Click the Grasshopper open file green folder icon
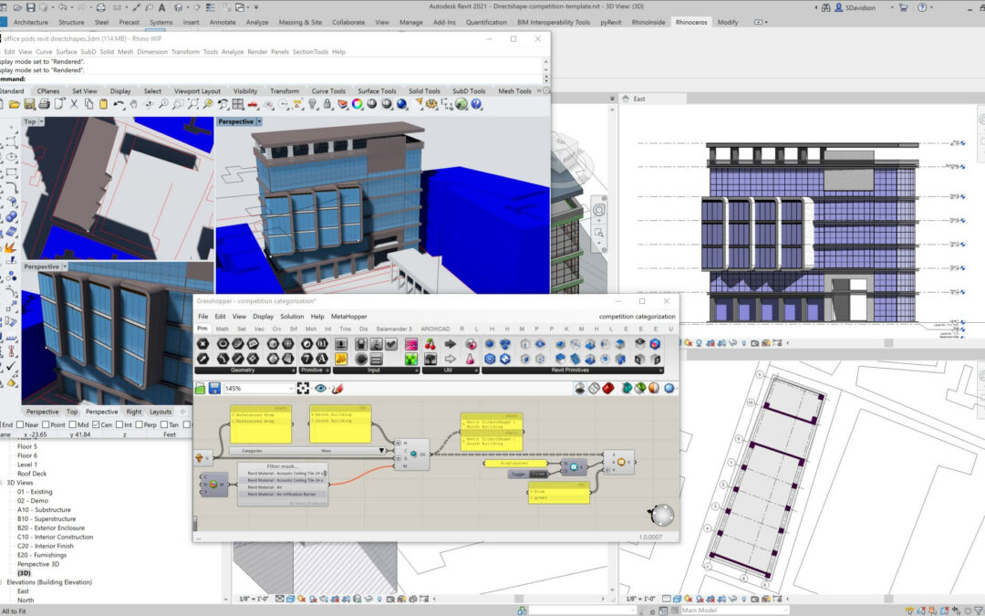This screenshot has width=985, height=616. coord(201,389)
